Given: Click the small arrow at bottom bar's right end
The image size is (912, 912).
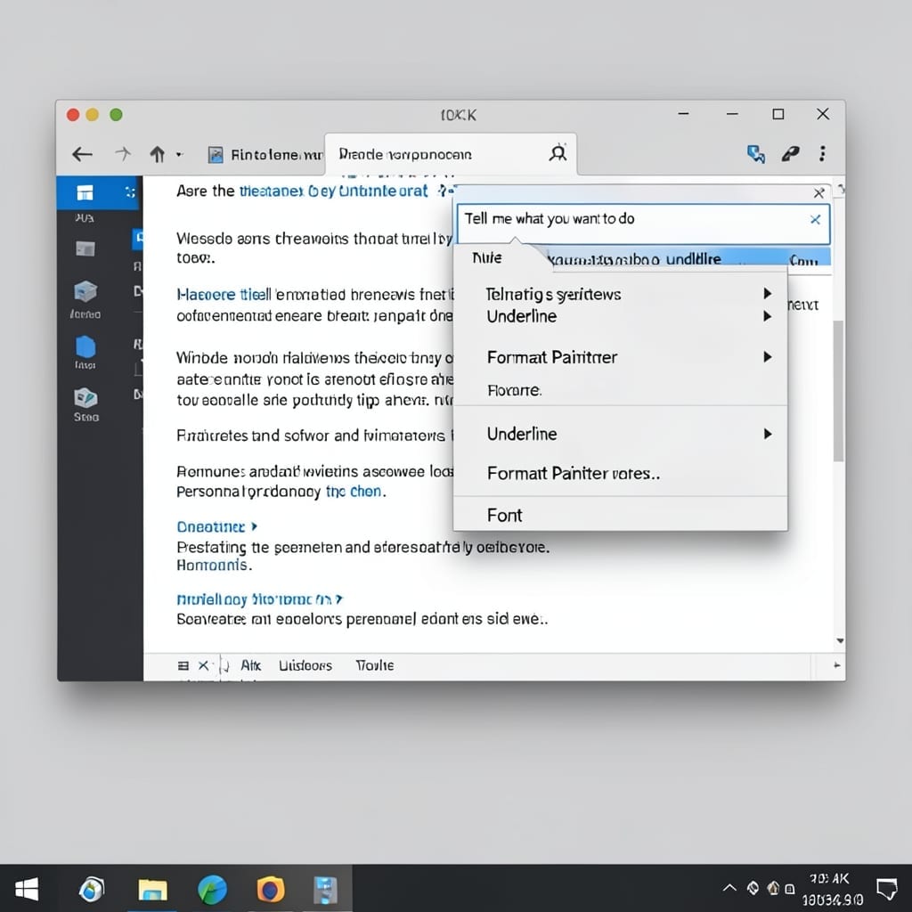Looking at the screenshot, I should click(x=837, y=664).
